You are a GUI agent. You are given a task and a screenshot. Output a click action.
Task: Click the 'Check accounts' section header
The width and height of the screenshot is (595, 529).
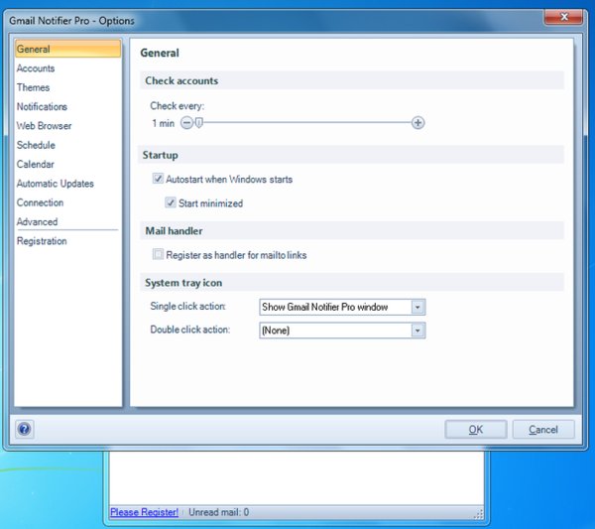coord(352,80)
